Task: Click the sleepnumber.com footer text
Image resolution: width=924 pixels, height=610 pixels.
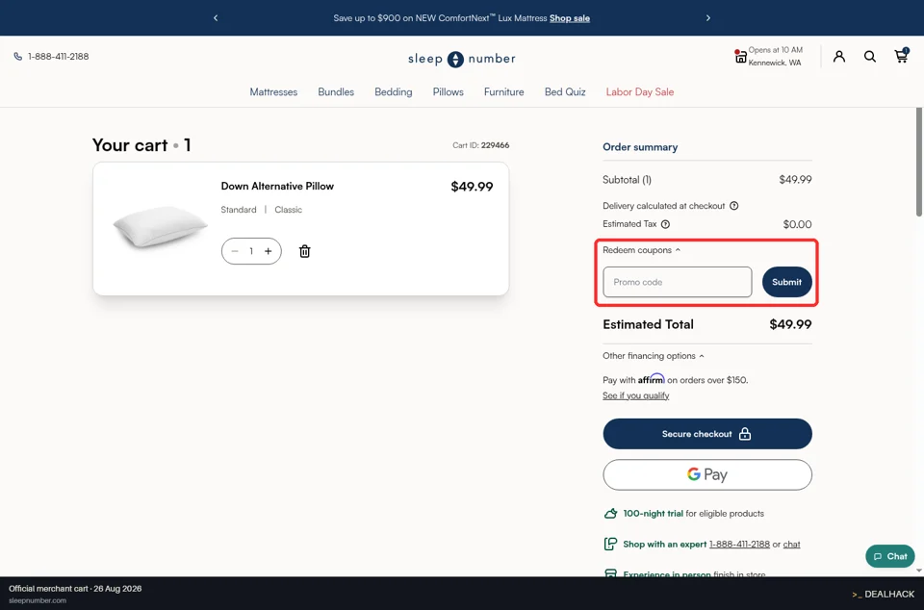Action: (x=38, y=600)
